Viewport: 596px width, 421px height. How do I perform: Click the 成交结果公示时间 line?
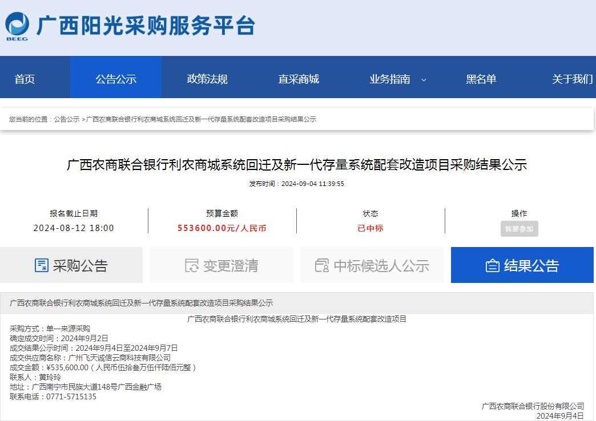coord(94,348)
